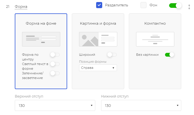The width and height of the screenshot is (194, 115).
Task: Click the Фон label text
Action: point(153,5)
